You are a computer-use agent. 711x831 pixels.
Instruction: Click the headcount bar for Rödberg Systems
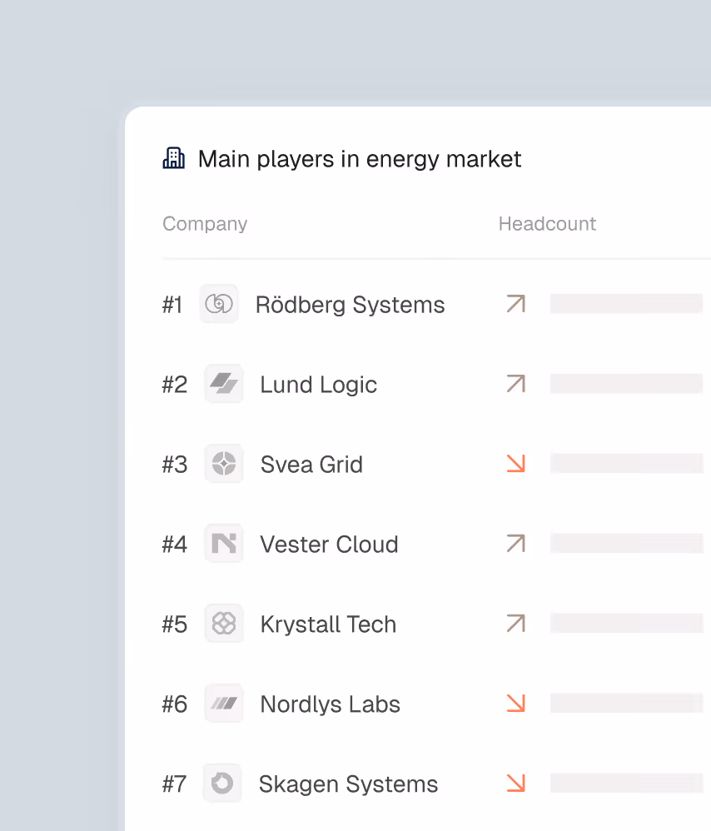tap(627, 304)
